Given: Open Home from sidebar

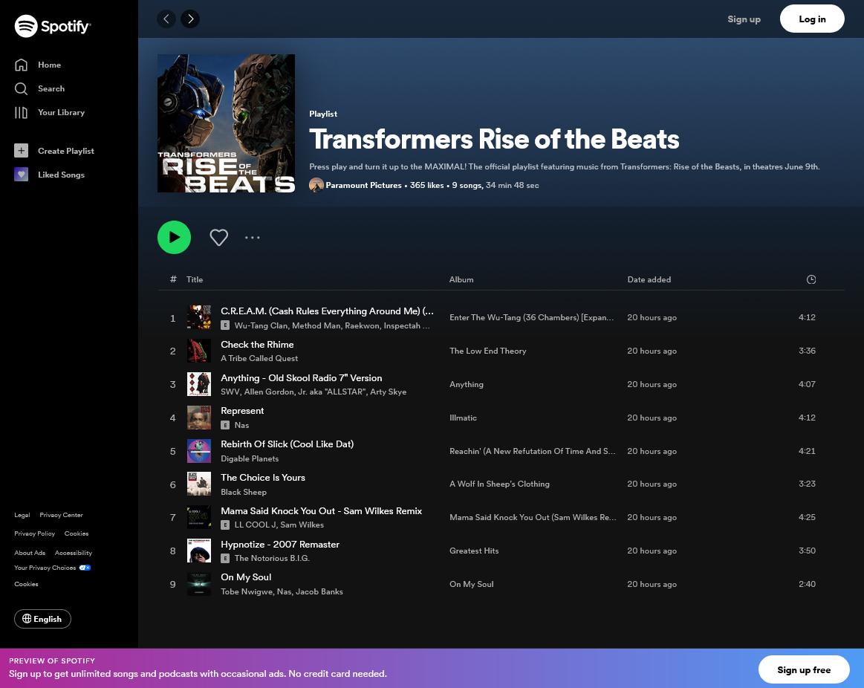Looking at the screenshot, I should (37, 65).
